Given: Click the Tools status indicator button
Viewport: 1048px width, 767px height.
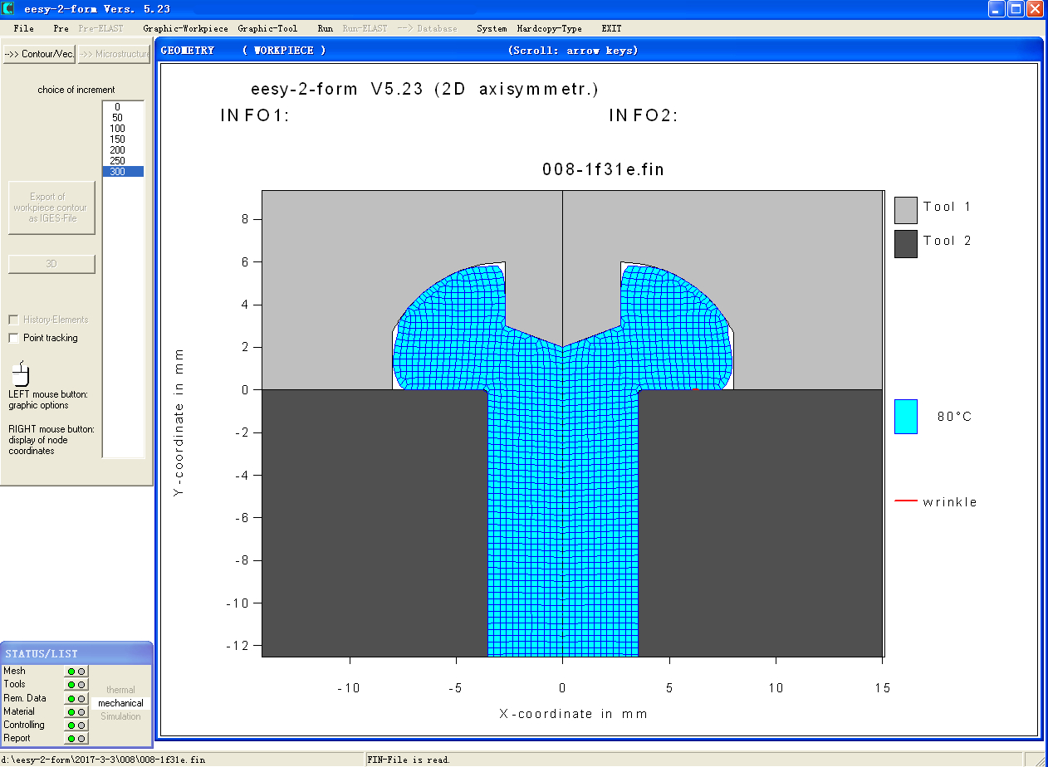Looking at the screenshot, I should pos(76,685).
